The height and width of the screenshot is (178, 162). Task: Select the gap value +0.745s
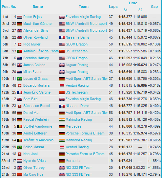click(x=154, y=147)
